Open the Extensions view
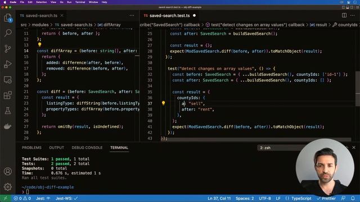This screenshot has width=360, height=202. (x=7, y=95)
